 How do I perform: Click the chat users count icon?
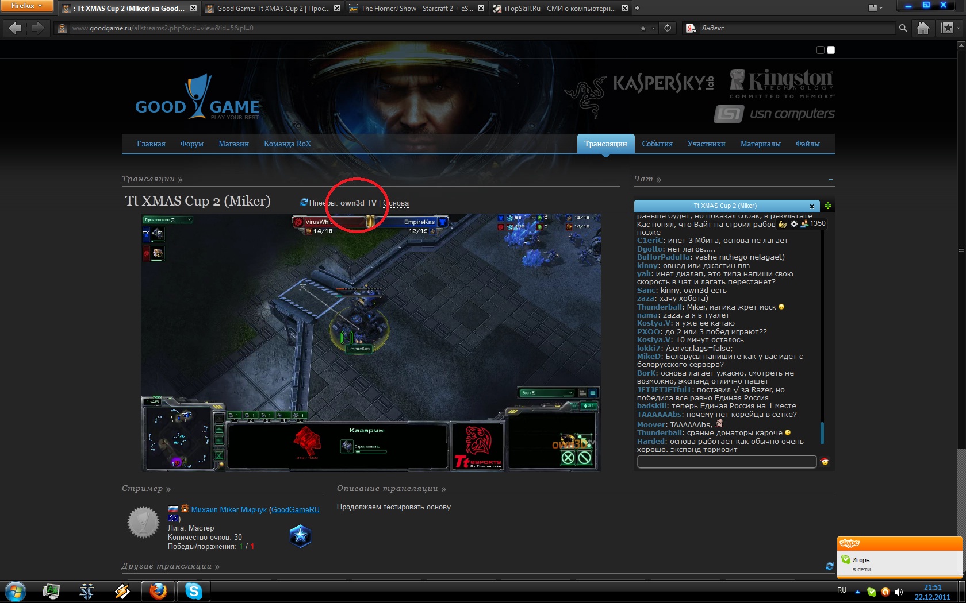point(804,224)
